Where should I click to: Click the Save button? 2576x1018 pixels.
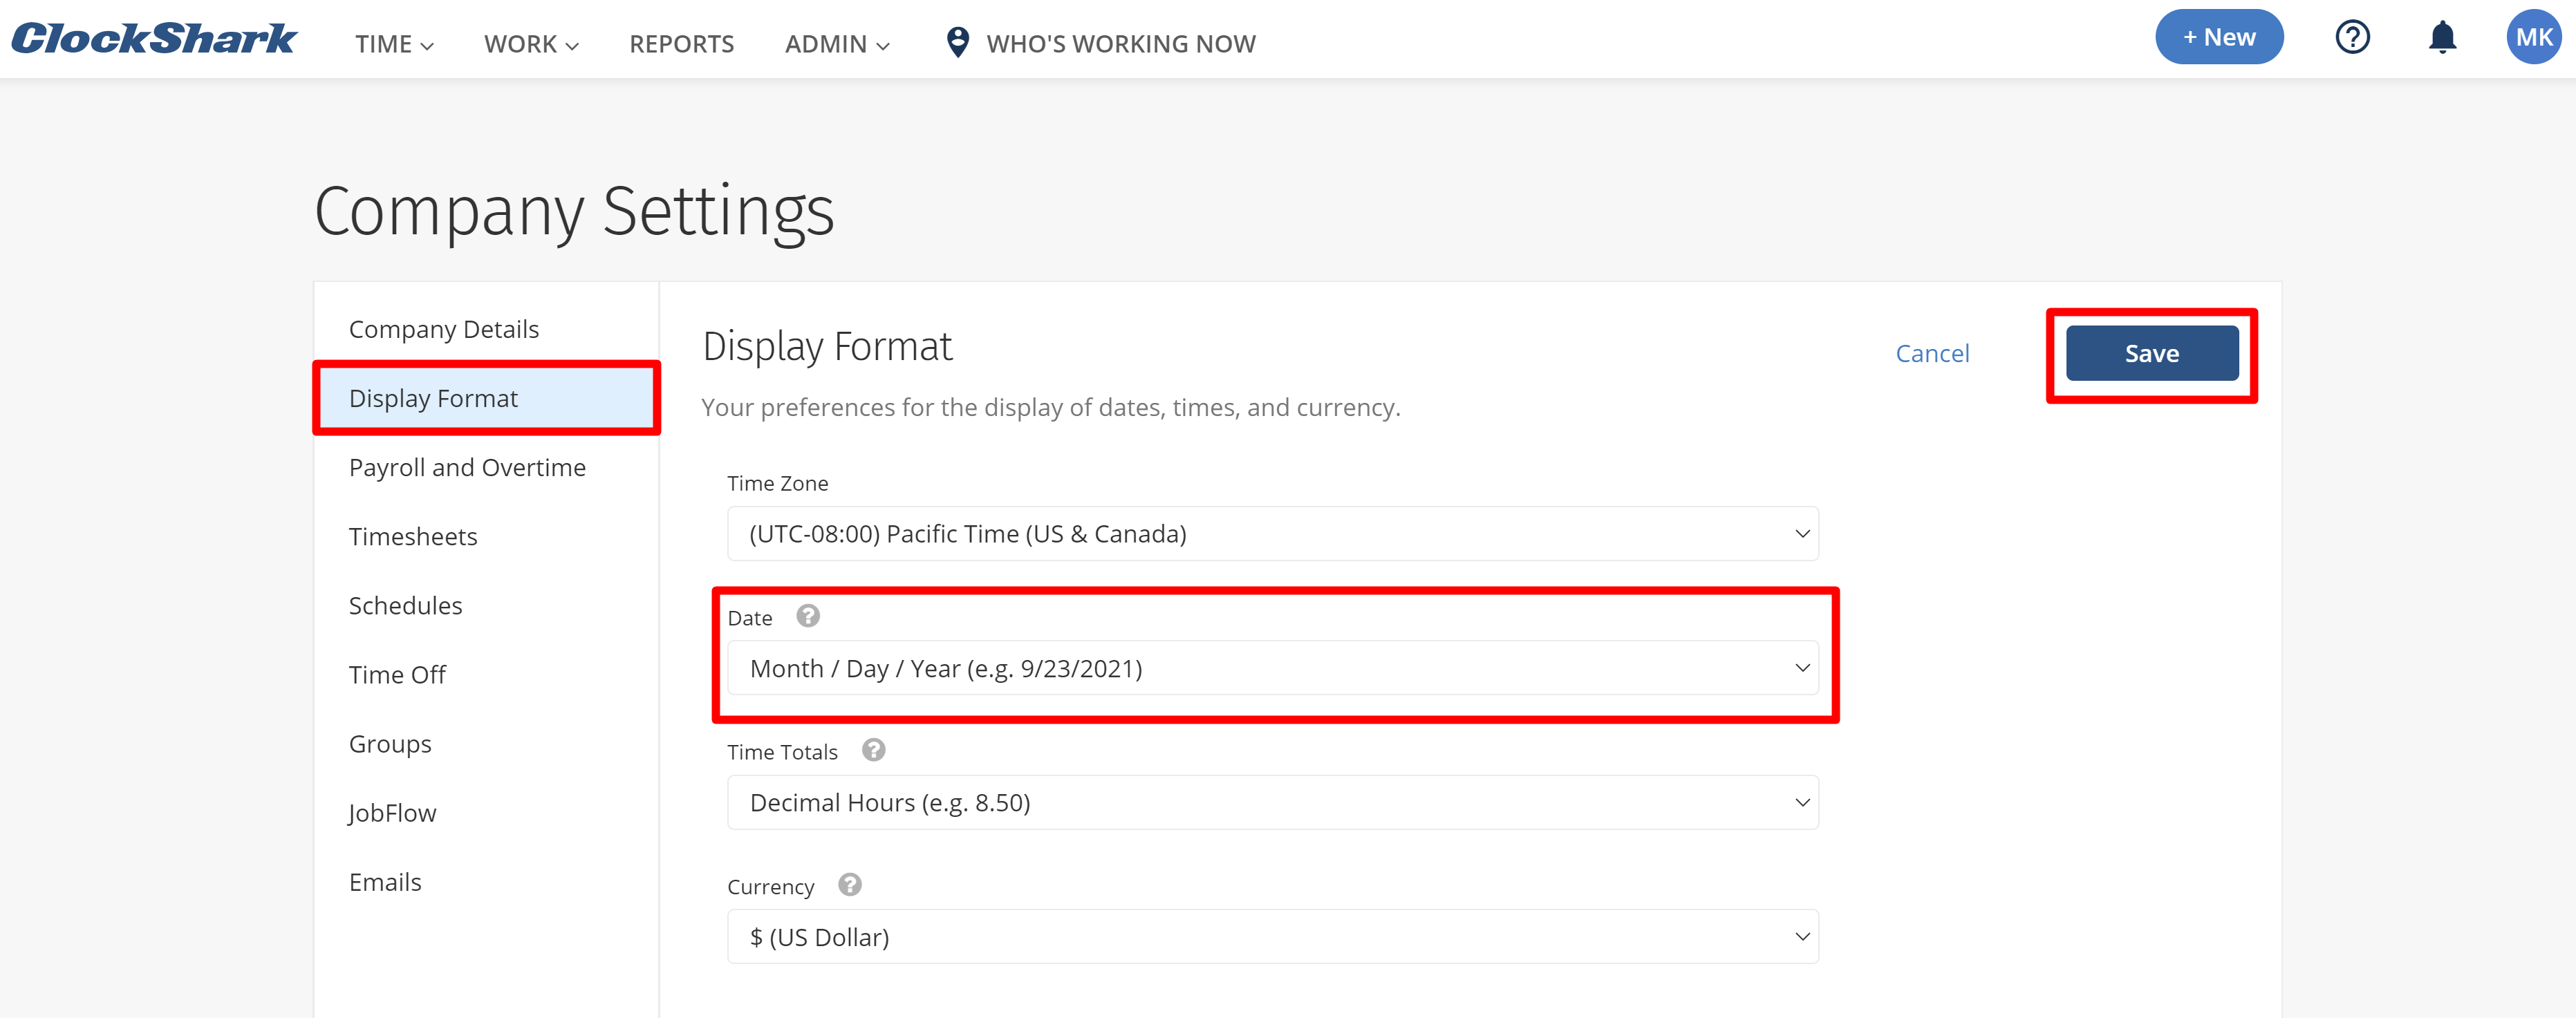[x=2151, y=353]
